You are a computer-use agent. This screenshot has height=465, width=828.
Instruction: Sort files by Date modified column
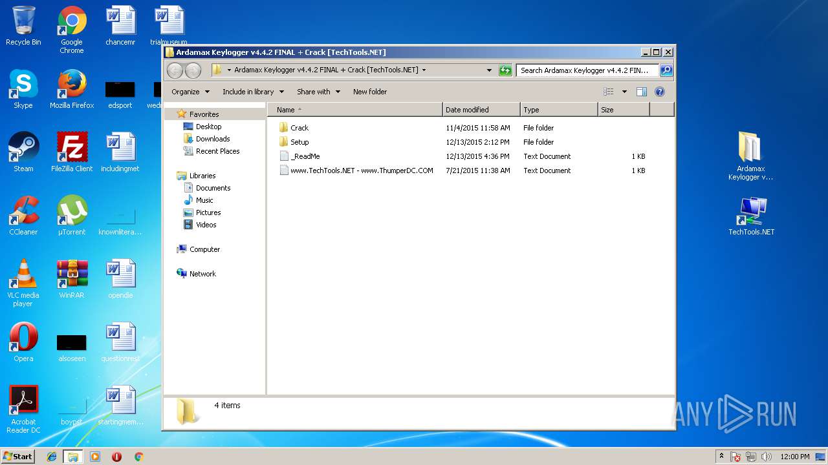pyautogui.click(x=481, y=110)
